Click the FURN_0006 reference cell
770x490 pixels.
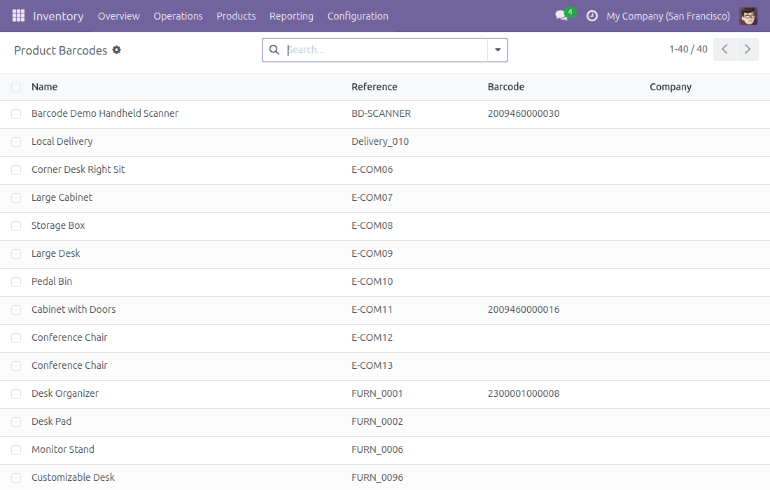pyautogui.click(x=377, y=449)
